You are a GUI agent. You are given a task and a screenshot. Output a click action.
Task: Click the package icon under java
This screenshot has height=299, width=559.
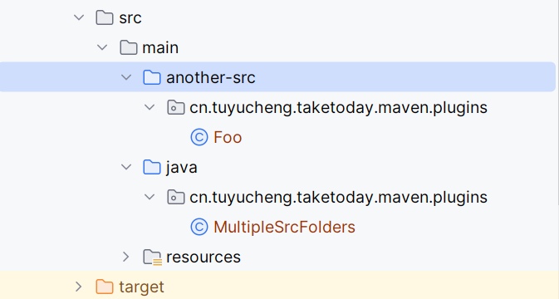(x=176, y=197)
